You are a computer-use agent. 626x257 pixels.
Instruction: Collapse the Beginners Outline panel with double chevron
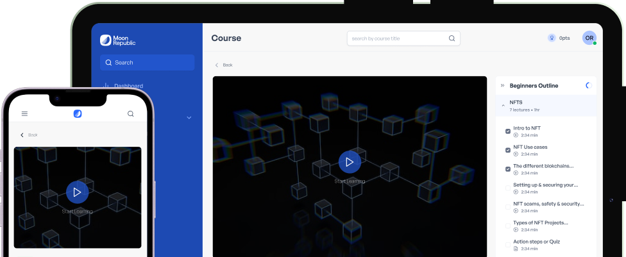point(503,85)
